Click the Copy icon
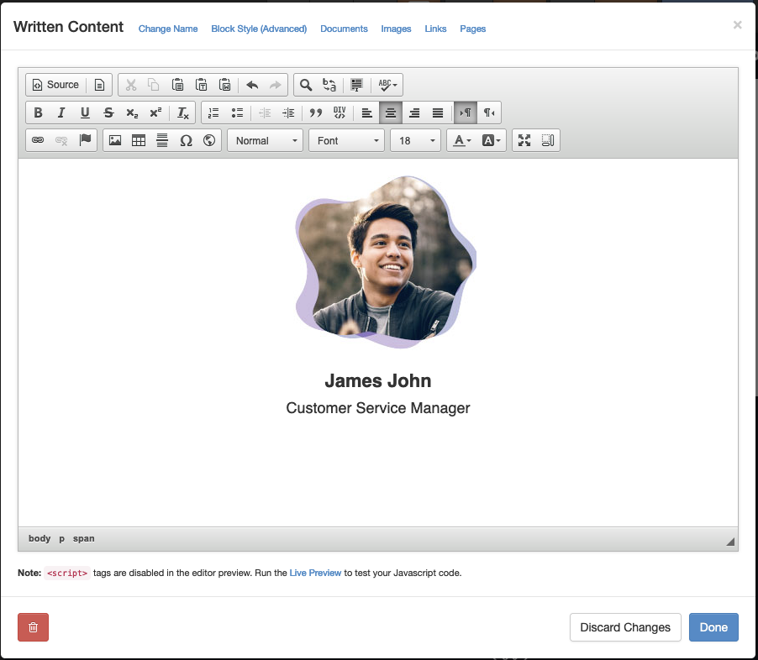 coord(154,85)
